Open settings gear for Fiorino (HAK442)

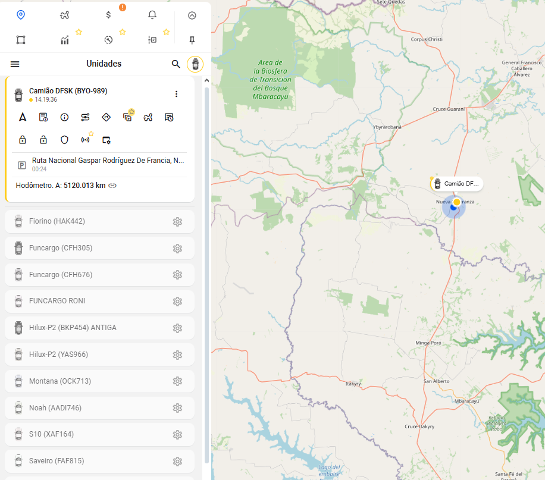(x=177, y=222)
